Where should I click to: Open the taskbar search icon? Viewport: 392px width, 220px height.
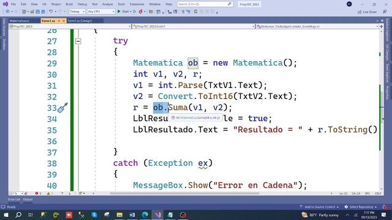tap(18, 215)
